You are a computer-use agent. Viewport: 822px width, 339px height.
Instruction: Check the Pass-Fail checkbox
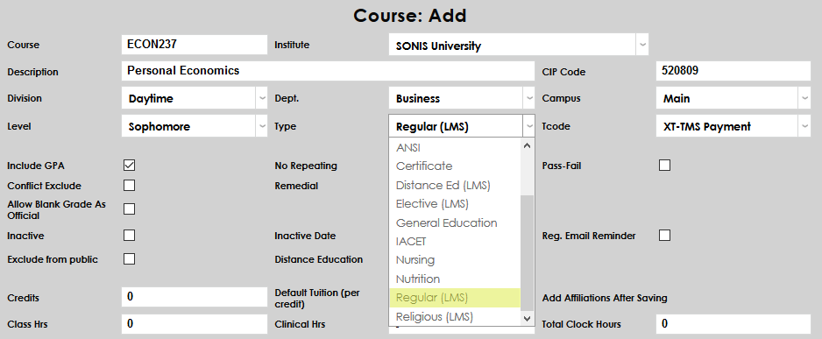[665, 165]
